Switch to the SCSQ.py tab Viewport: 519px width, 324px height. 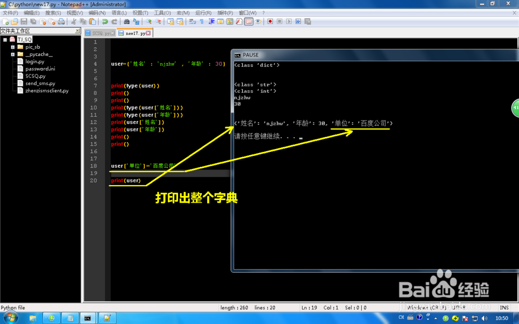coord(100,32)
